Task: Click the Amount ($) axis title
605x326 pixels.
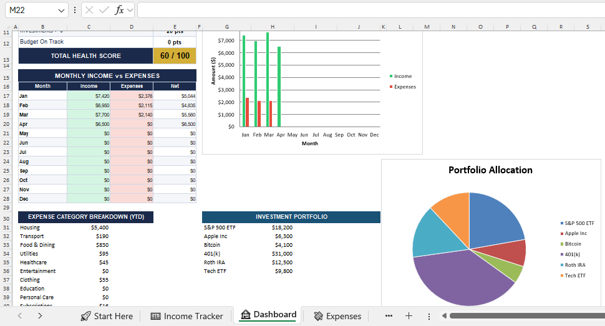Action: click(x=213, y=71)
